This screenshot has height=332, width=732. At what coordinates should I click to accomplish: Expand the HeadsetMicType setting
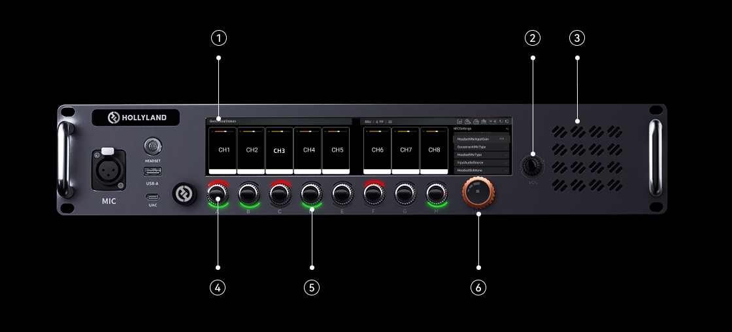pyautogui.click(x=480, y=155)
